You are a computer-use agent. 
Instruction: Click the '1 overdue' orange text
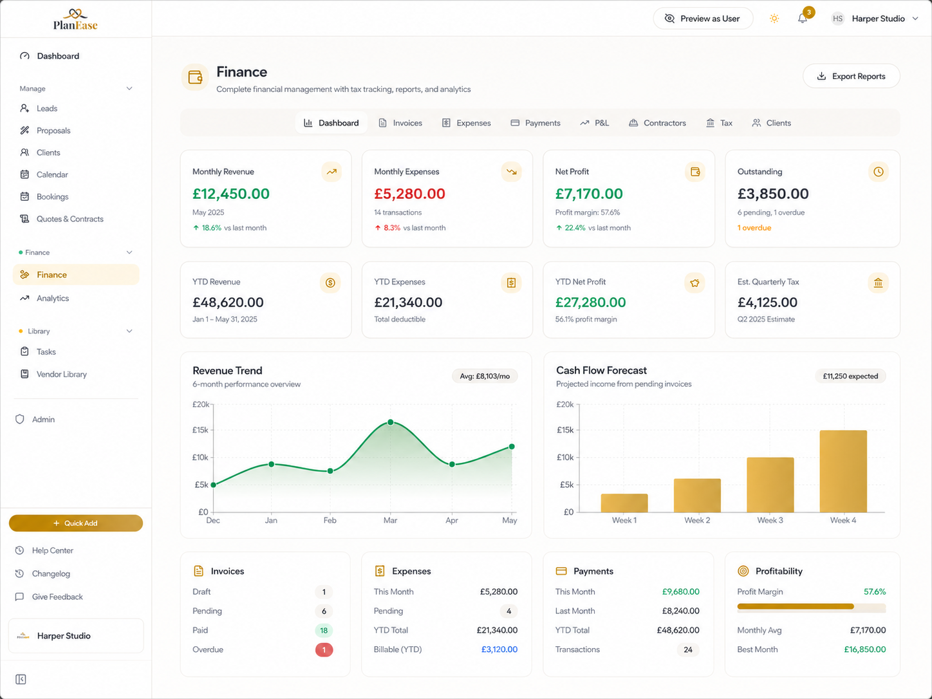(x=754, y=228)
